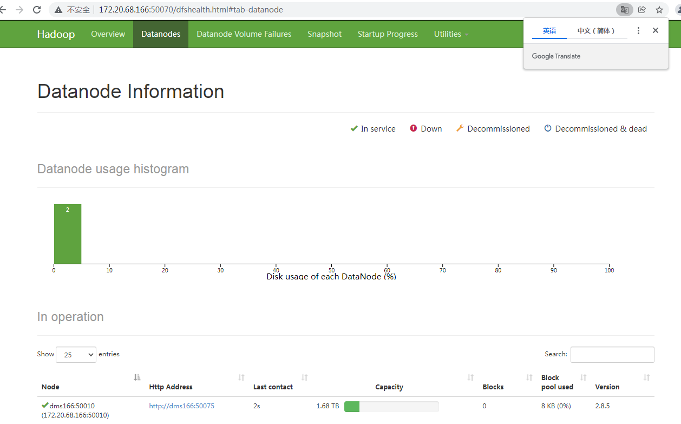Sort by Last contact column arrows
The width and height of the screenshot is (681, 424).
(x=305, y=377)
